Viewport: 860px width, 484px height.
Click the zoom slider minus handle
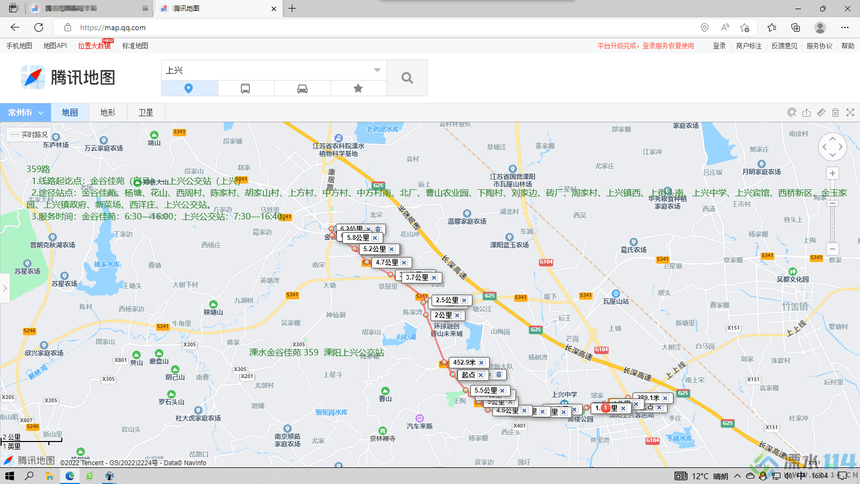coord(833,203)
